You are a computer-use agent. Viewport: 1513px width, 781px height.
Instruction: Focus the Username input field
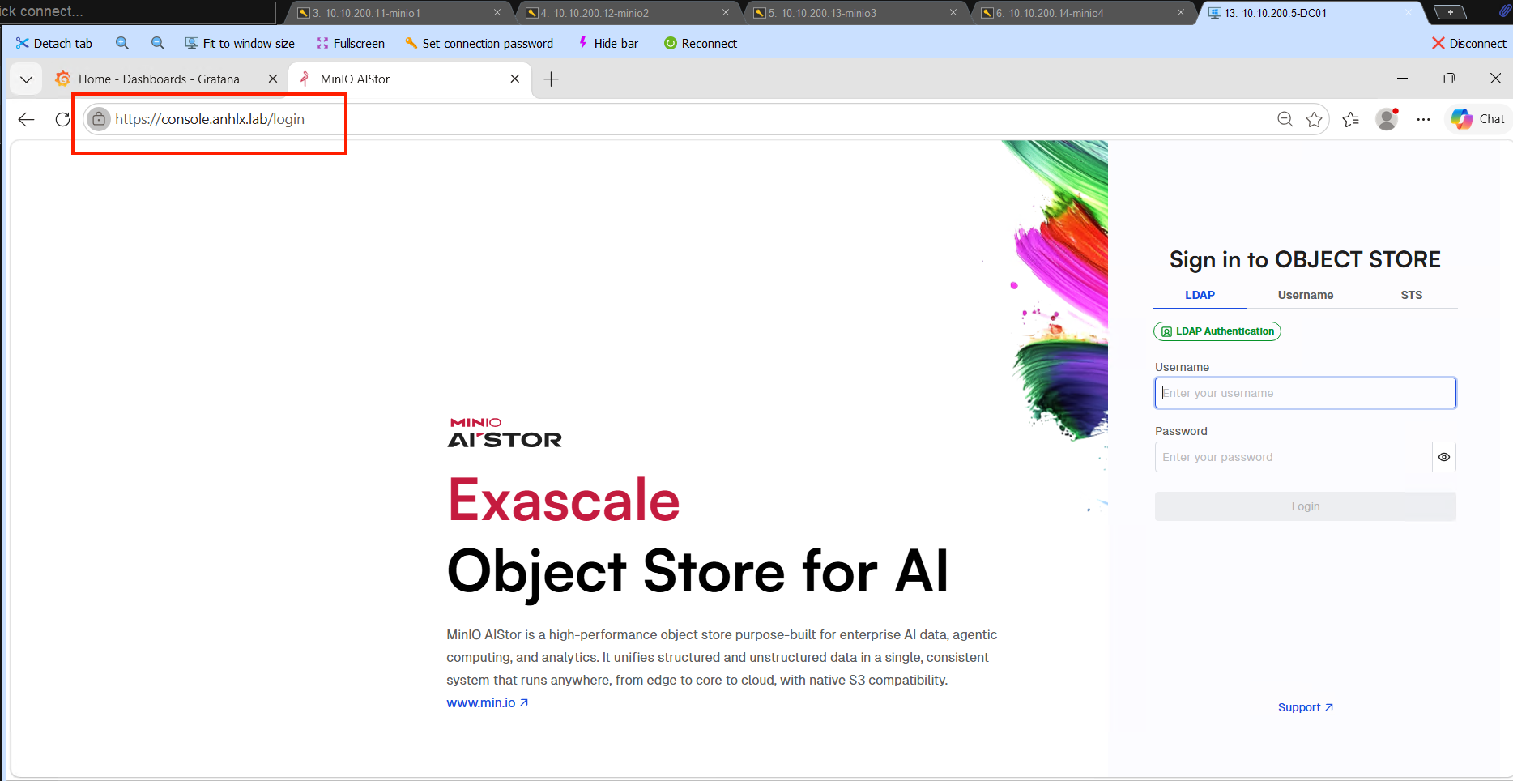pos(1306,393)
